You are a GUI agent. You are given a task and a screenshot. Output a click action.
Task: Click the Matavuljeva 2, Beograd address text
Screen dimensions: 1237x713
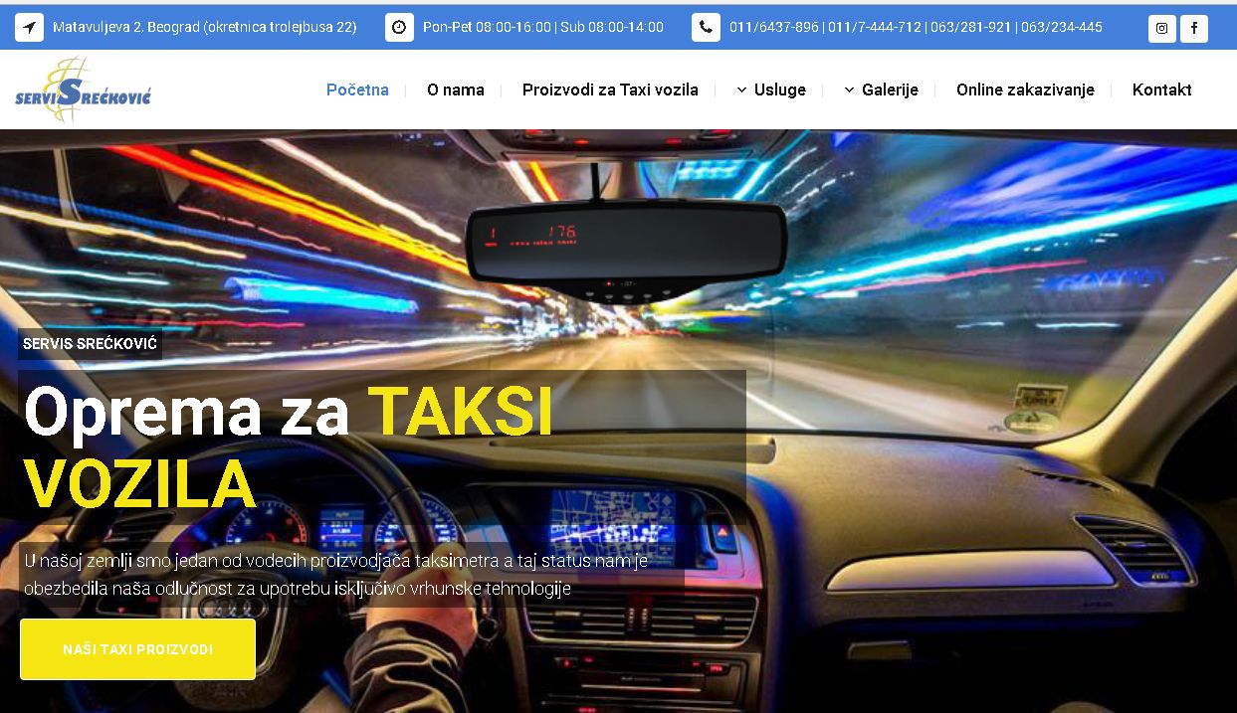205,27
